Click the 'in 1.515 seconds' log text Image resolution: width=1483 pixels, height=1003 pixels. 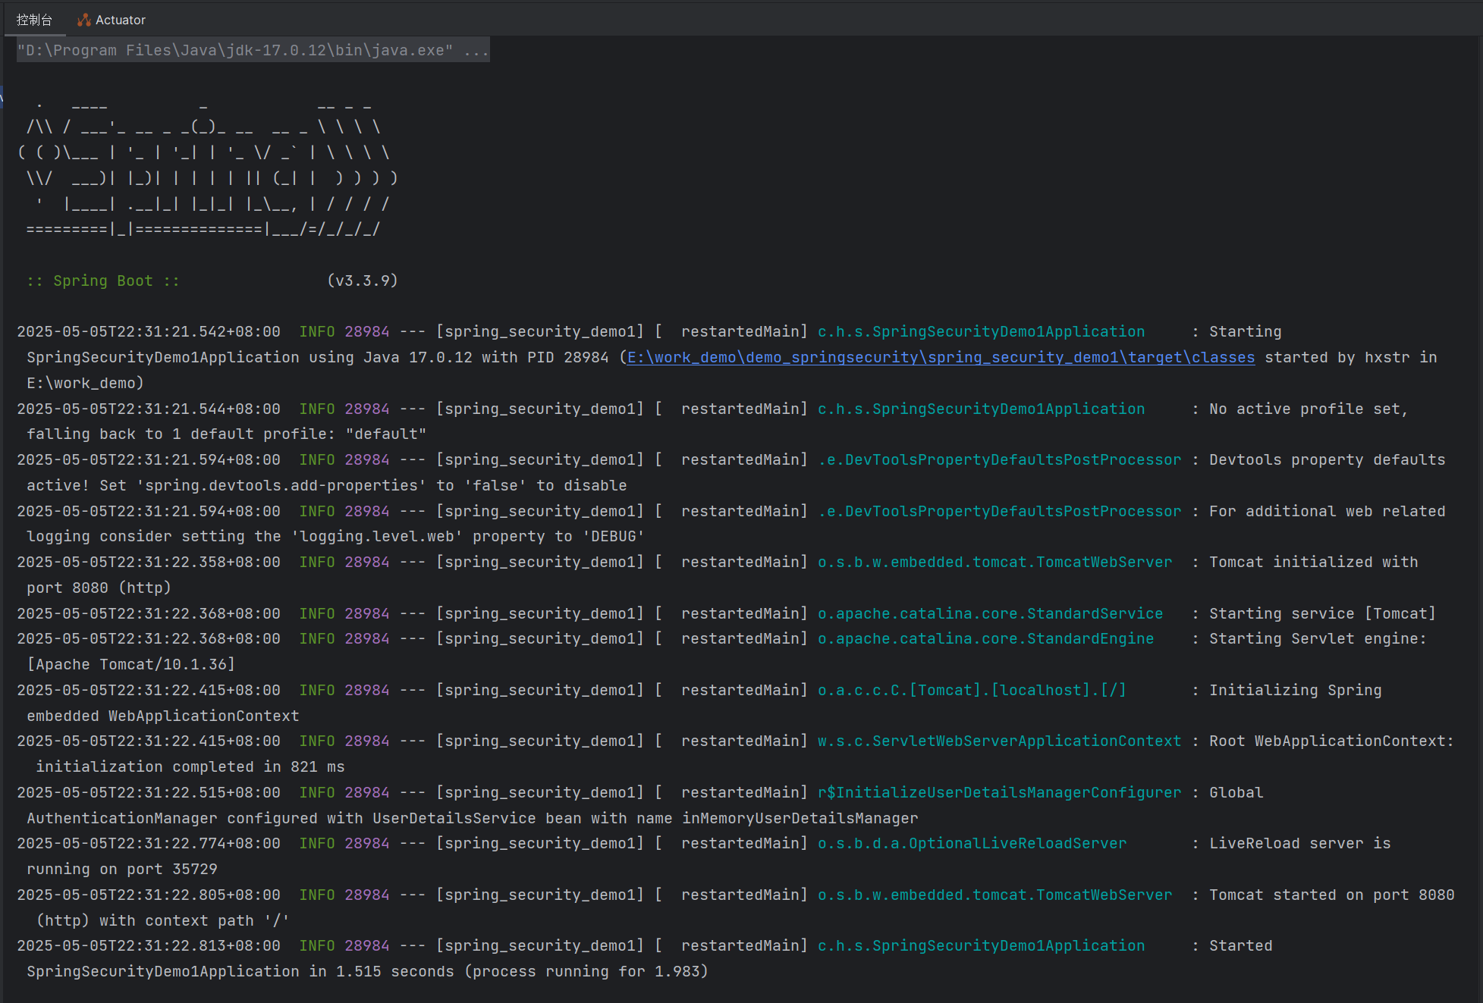tap(382, 971)
